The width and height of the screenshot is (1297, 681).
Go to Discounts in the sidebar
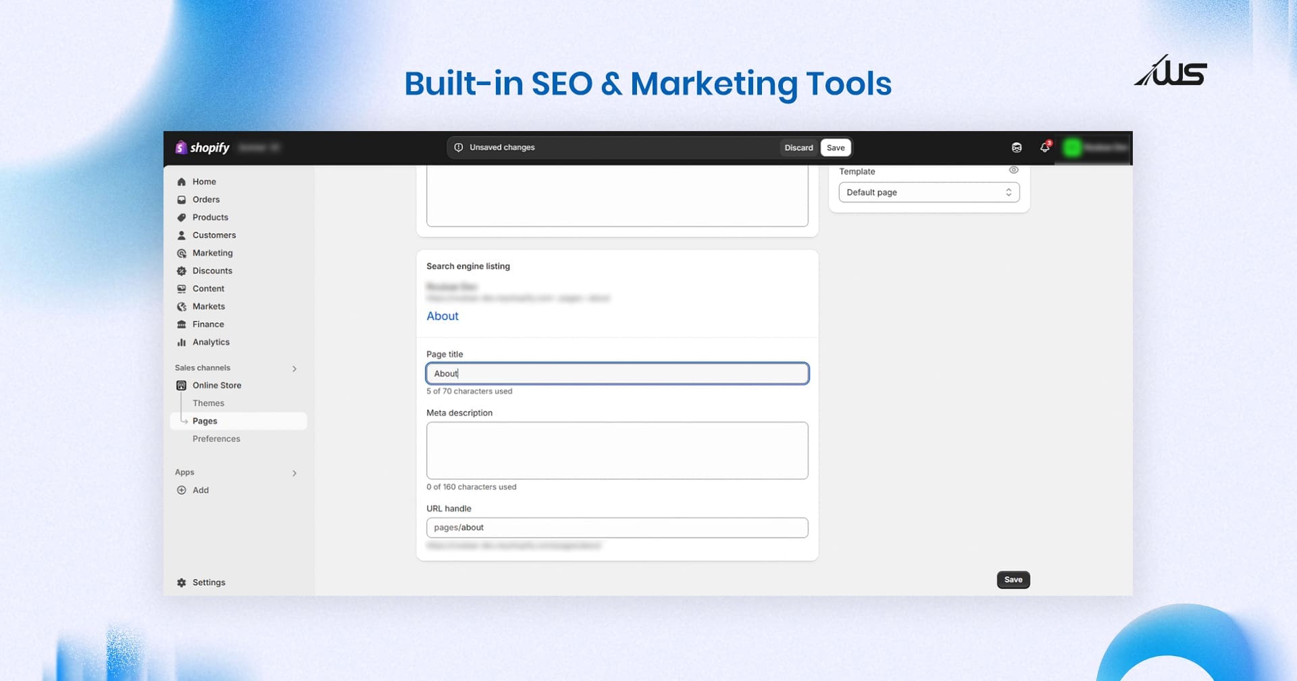[x=212, y=271]
